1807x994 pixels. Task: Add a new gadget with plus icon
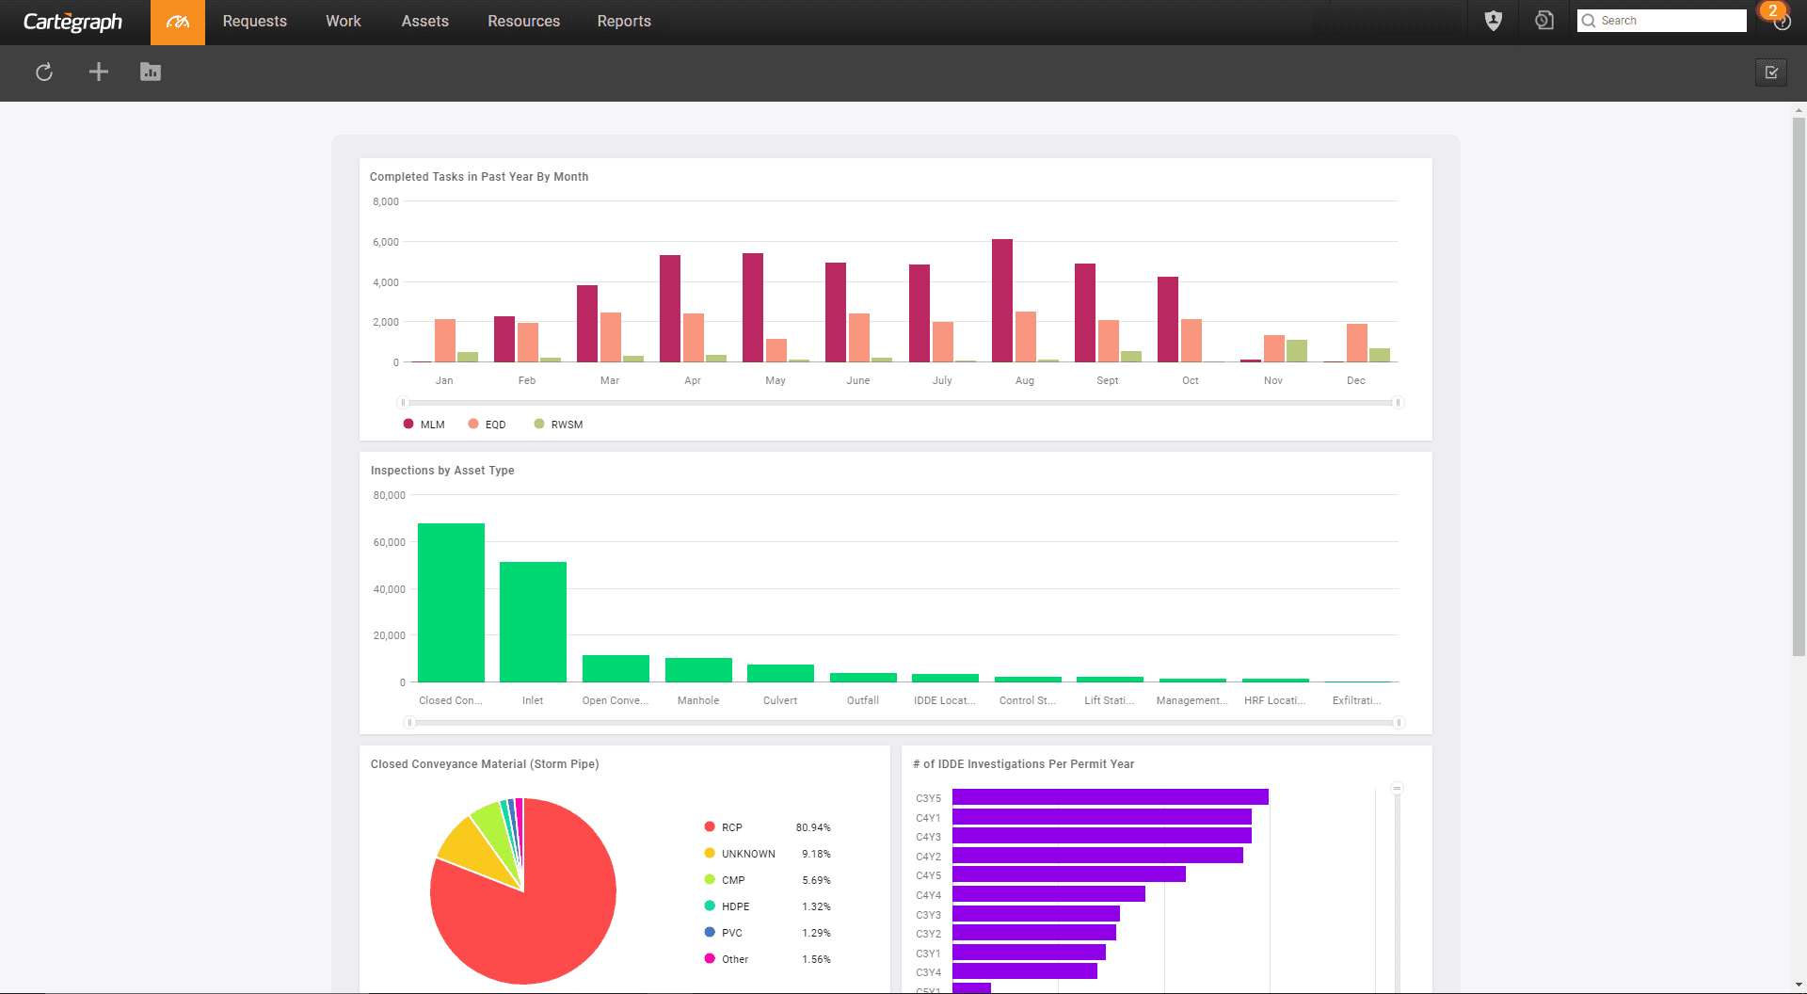pos(99,72)
